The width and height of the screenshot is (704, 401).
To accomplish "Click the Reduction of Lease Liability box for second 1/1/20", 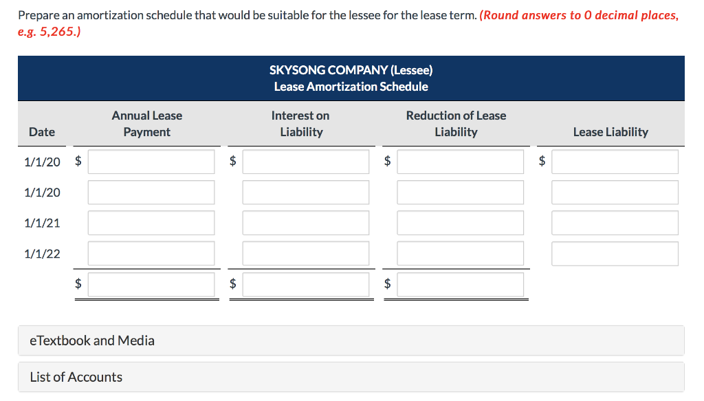I will click(459, 192).
